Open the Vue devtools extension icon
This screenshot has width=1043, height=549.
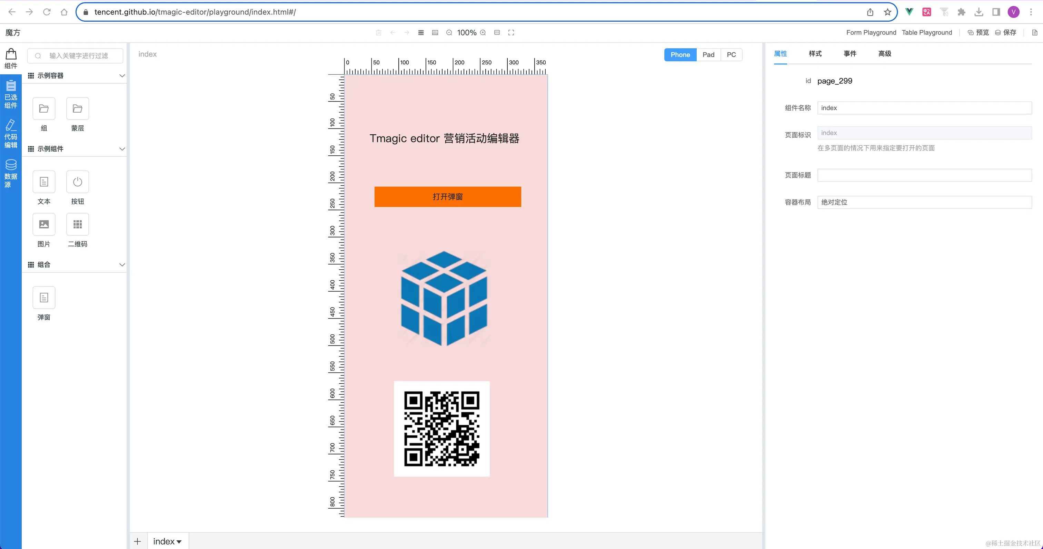point(910,12)
